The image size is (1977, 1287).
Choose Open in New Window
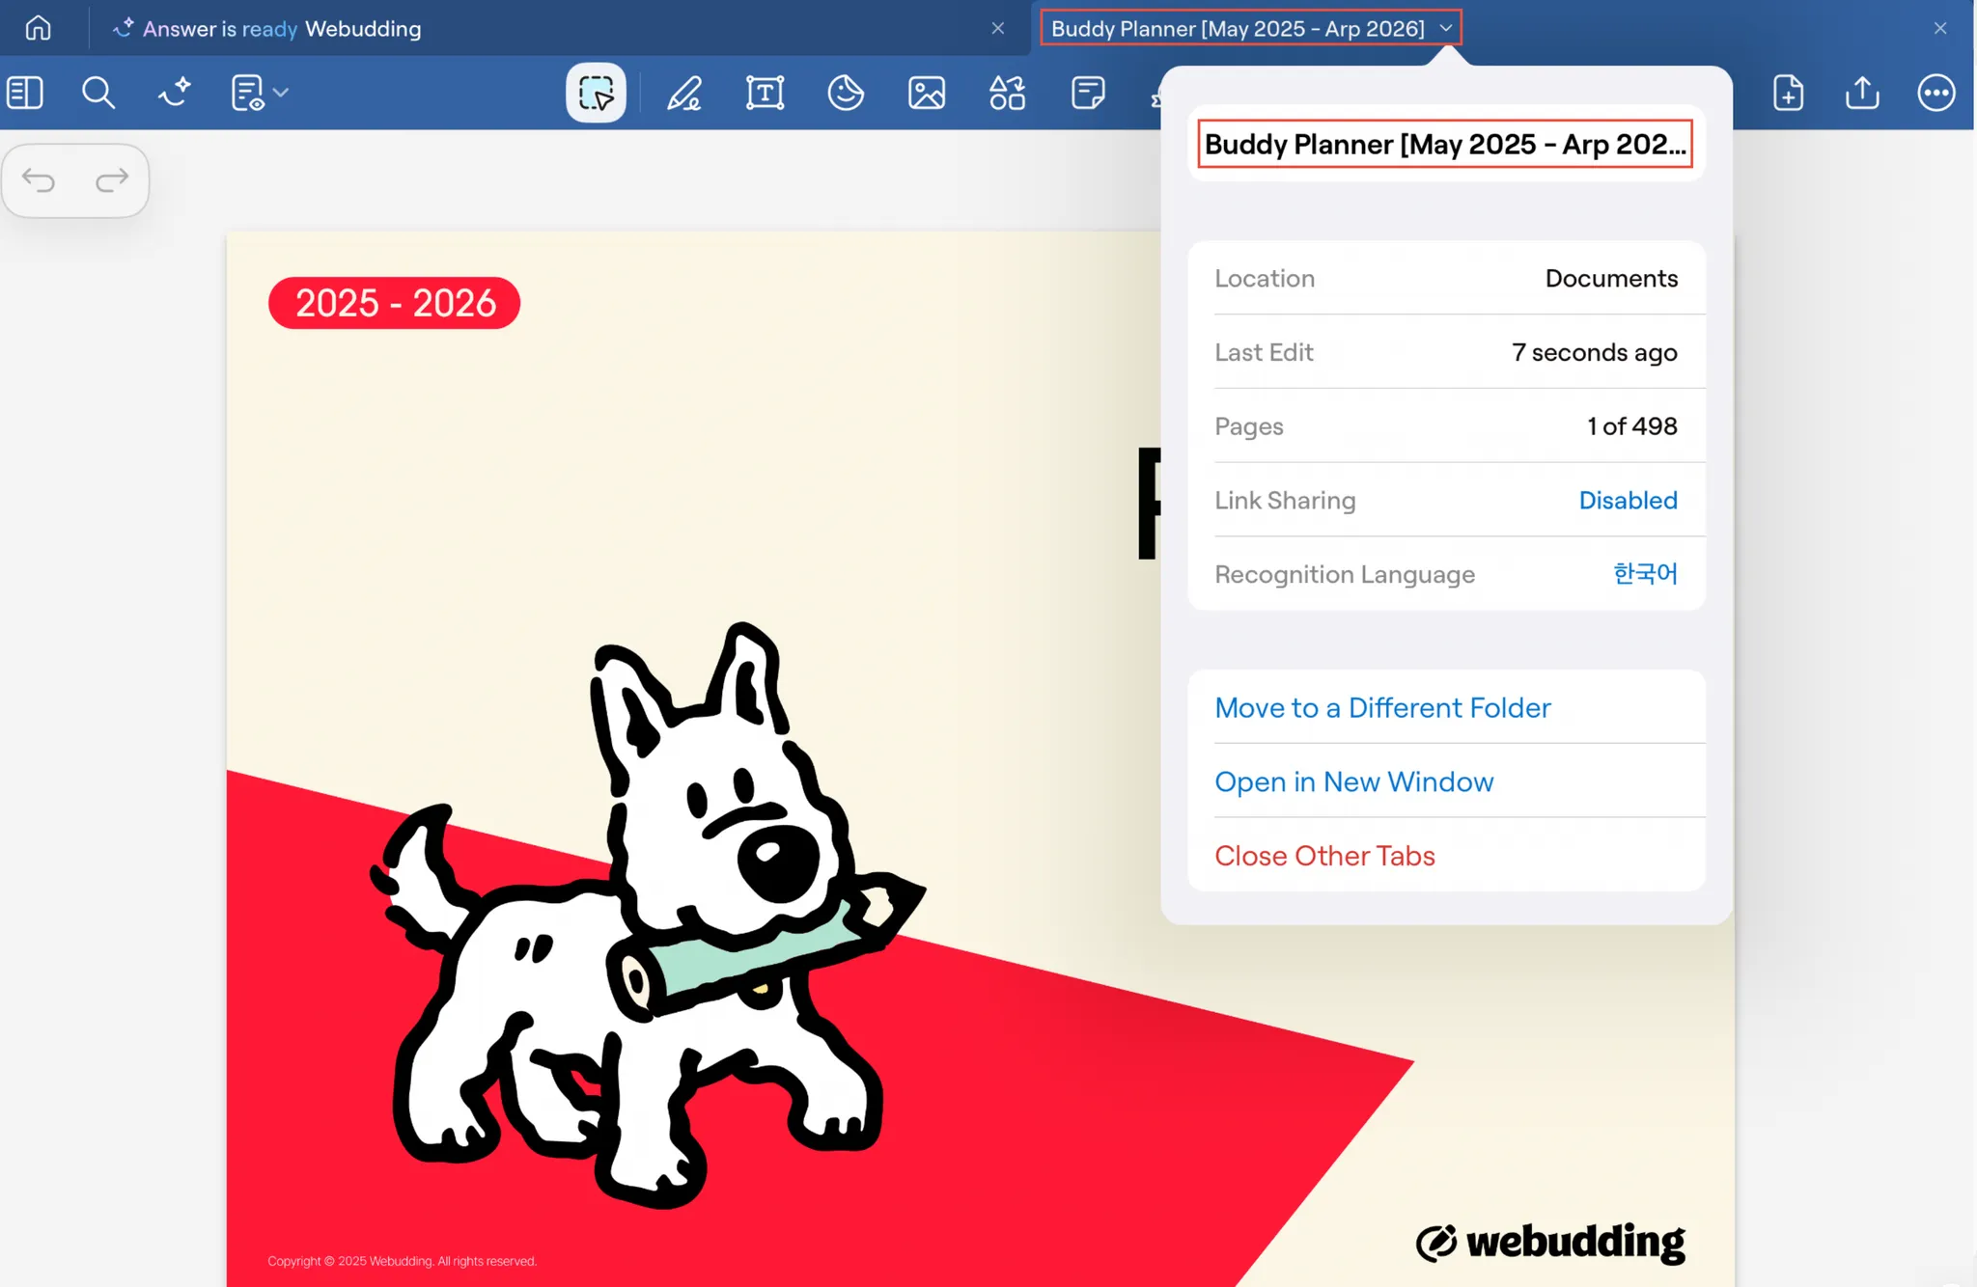point(1353,781)
